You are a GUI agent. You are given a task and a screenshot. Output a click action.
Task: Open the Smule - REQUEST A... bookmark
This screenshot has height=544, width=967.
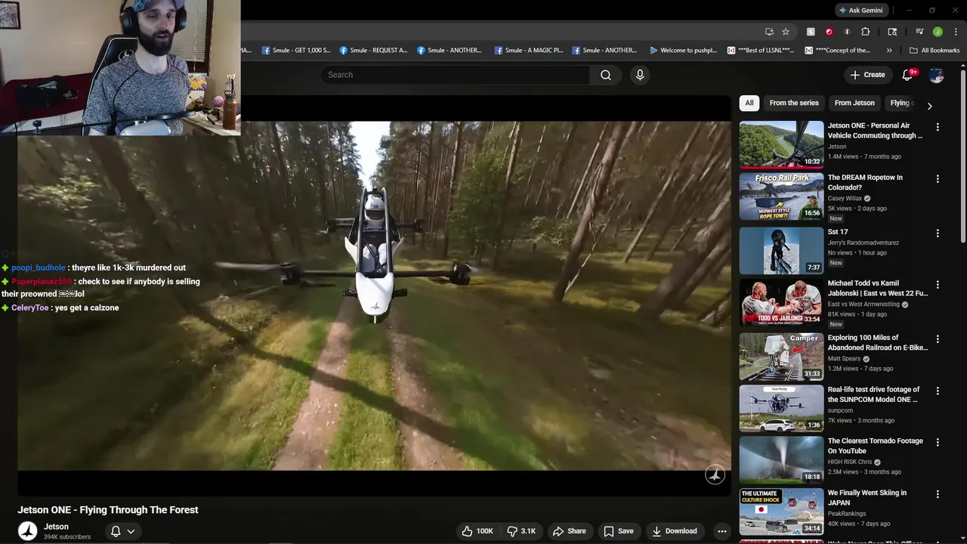(x=373, y=51)
